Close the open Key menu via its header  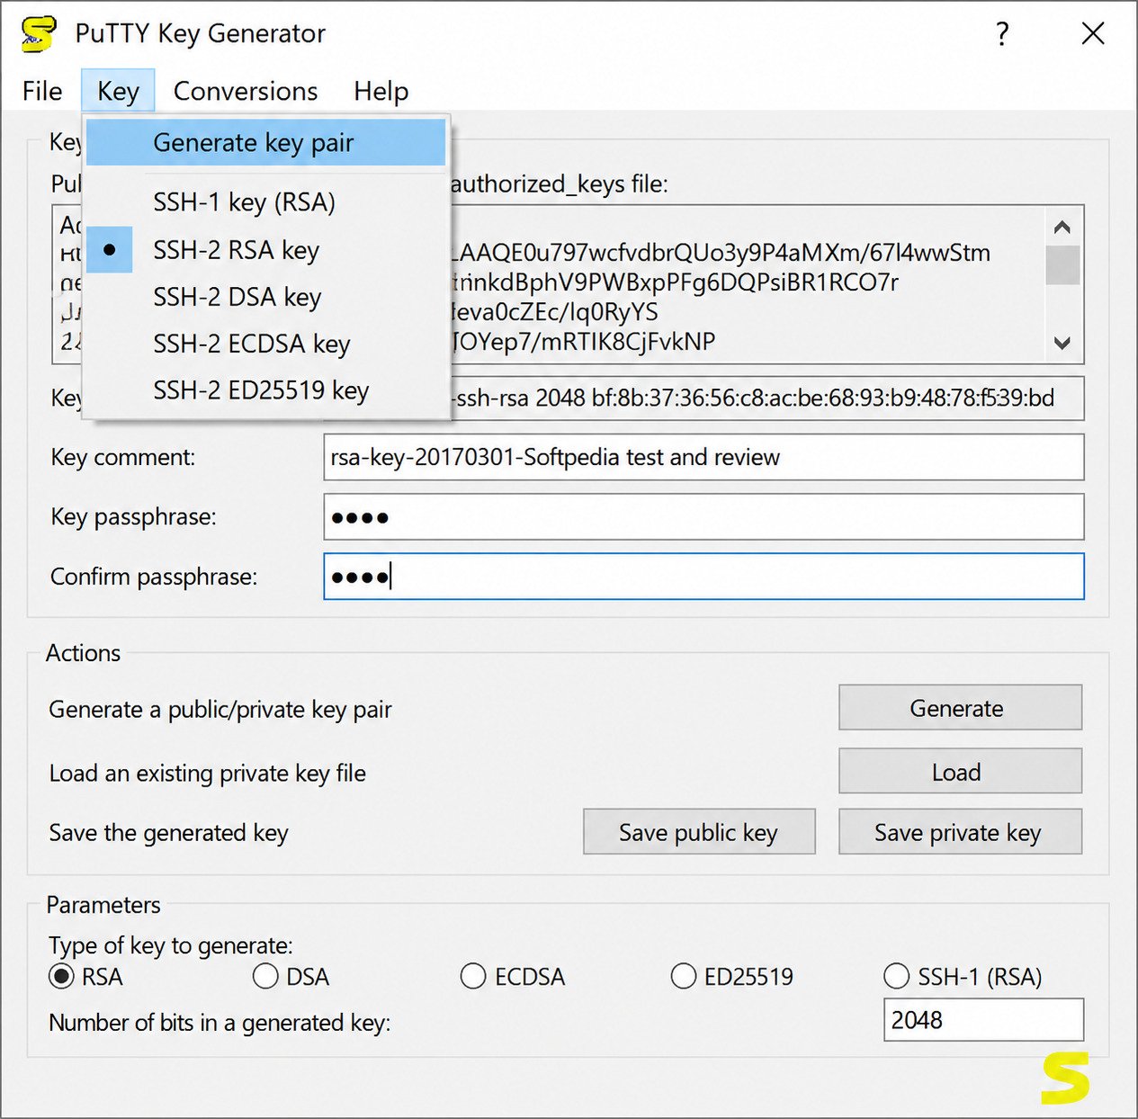(118, 91)
